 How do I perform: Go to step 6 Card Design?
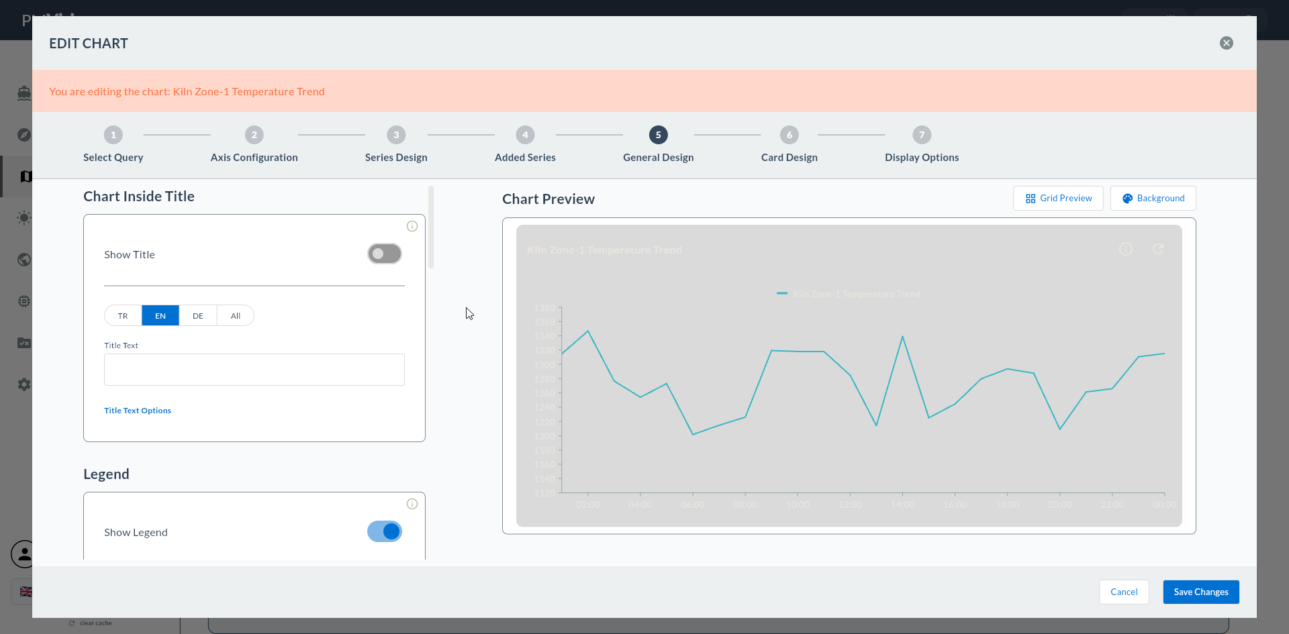790,144
